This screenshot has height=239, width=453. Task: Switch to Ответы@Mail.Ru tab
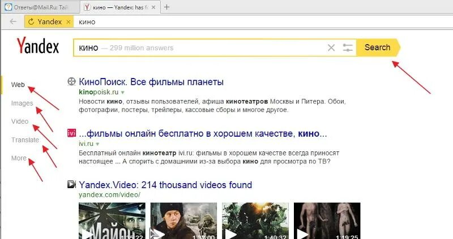click(40, 7)
